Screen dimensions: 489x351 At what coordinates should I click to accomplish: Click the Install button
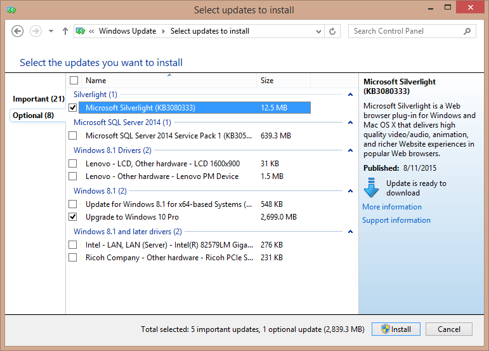[396, 329]
